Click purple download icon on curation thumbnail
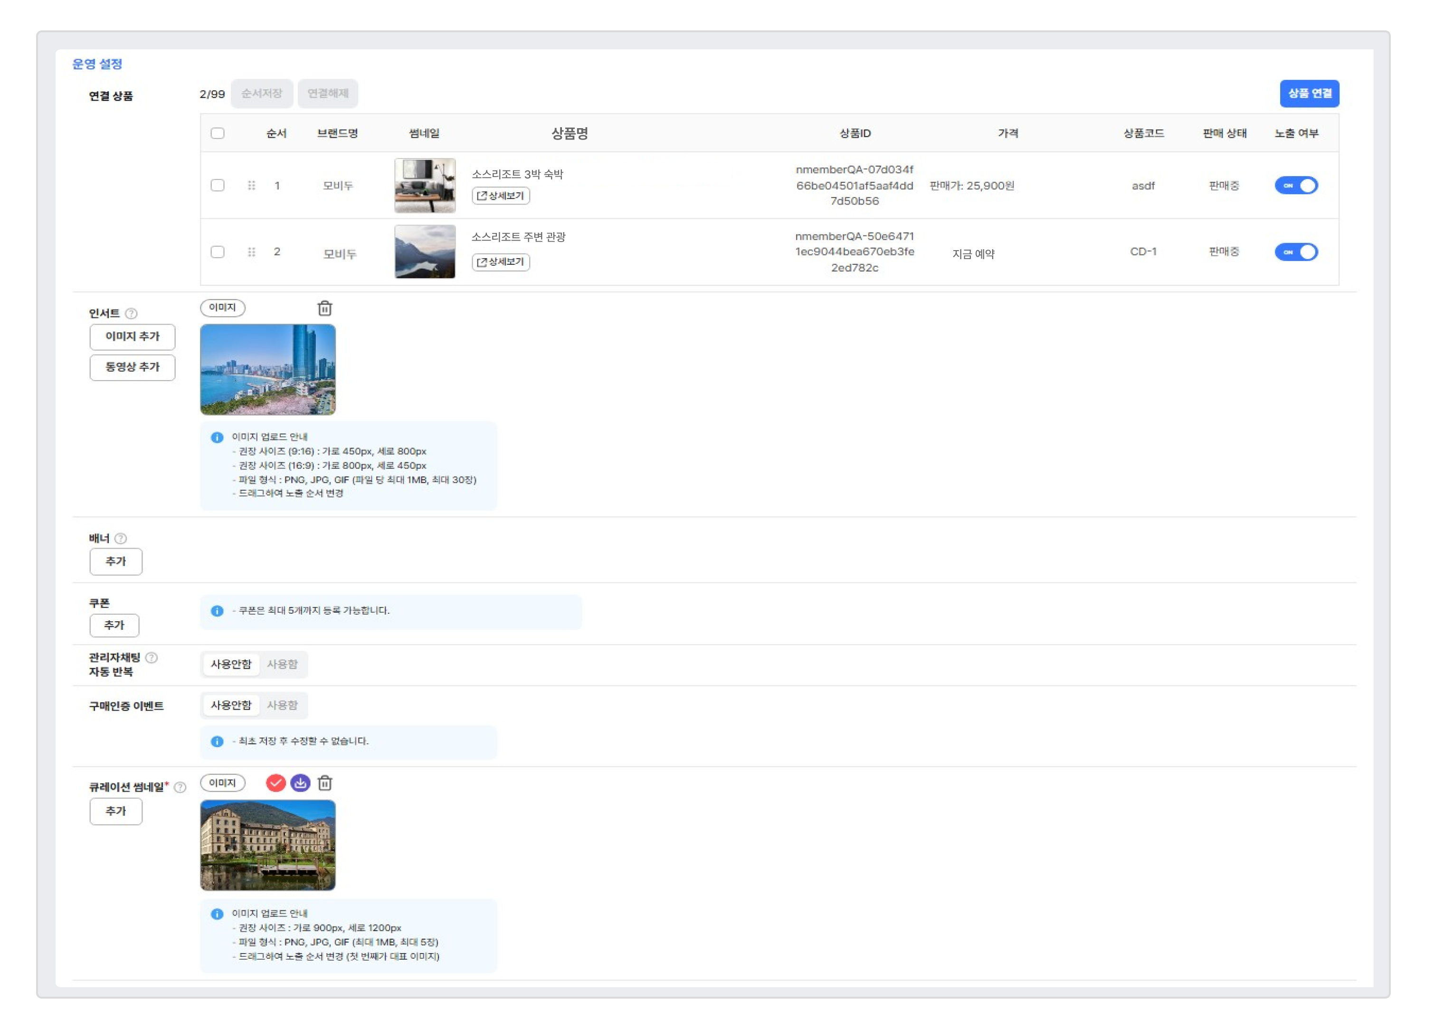Viewport: 1444px width, 1010px height. click(300, 783)
